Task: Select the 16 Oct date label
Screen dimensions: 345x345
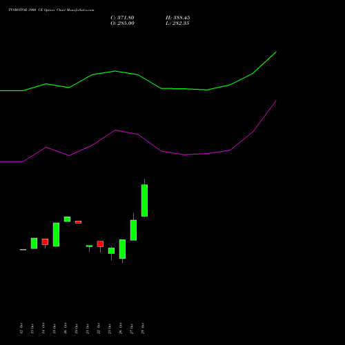Action: tap(66, 328)
